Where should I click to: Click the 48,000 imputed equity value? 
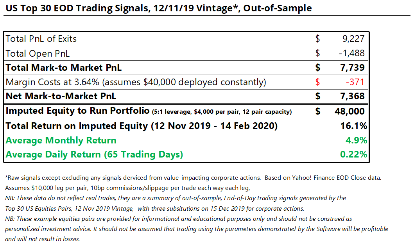pyautogui.click(x=349, y=111)
